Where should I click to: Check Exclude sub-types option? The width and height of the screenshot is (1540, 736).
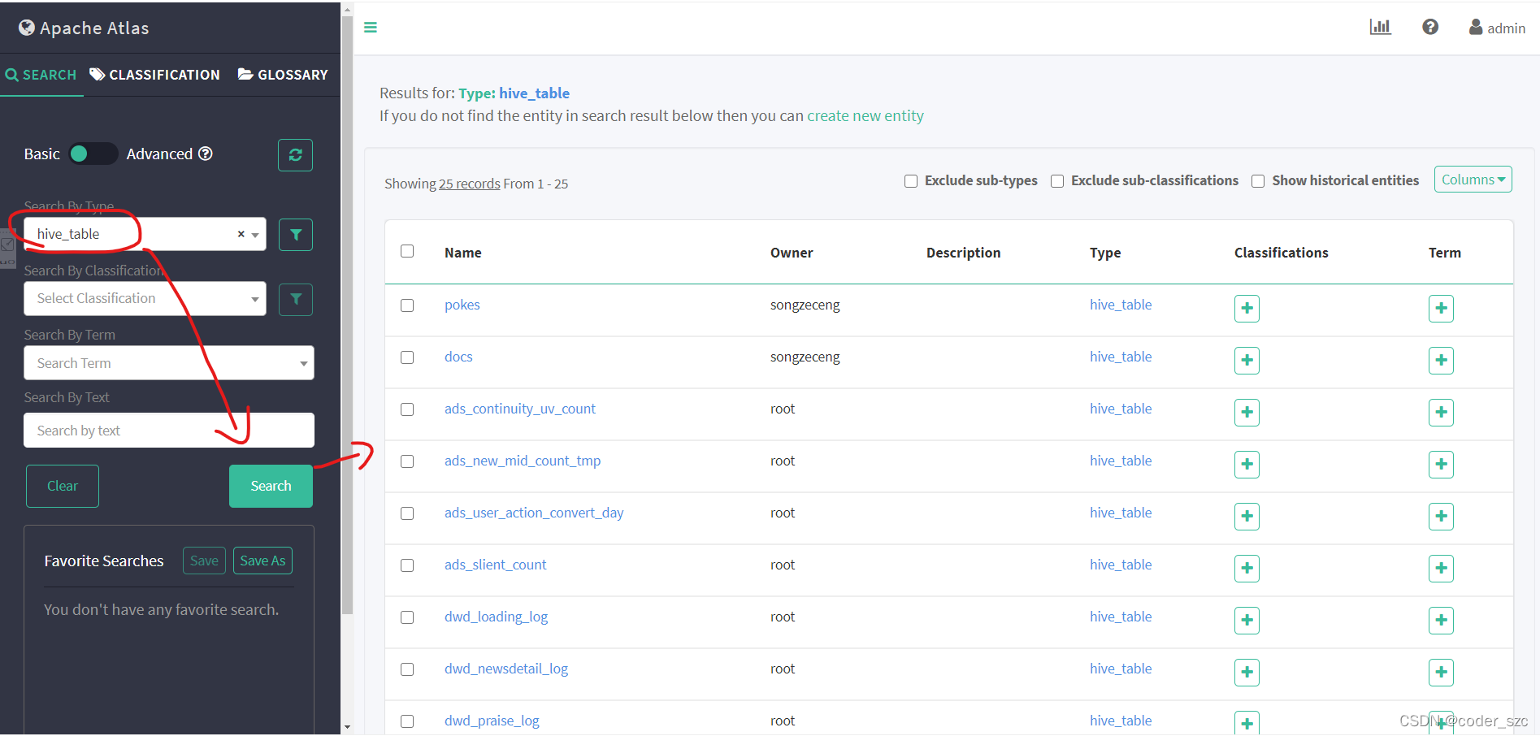911,181
